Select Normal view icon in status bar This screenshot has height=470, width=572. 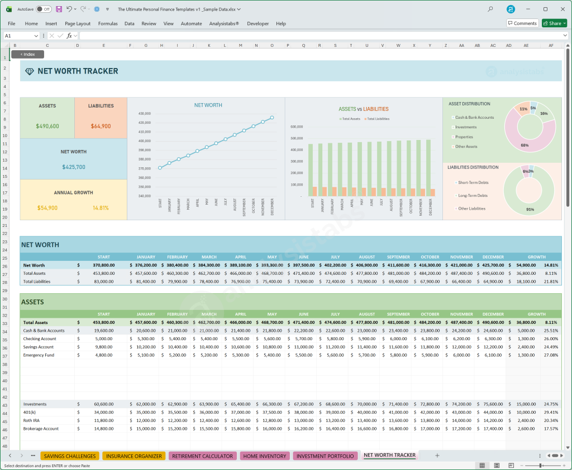(x=481, y=465)
